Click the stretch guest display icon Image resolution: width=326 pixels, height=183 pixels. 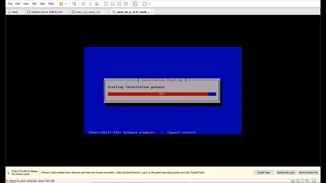pos(145,4)
